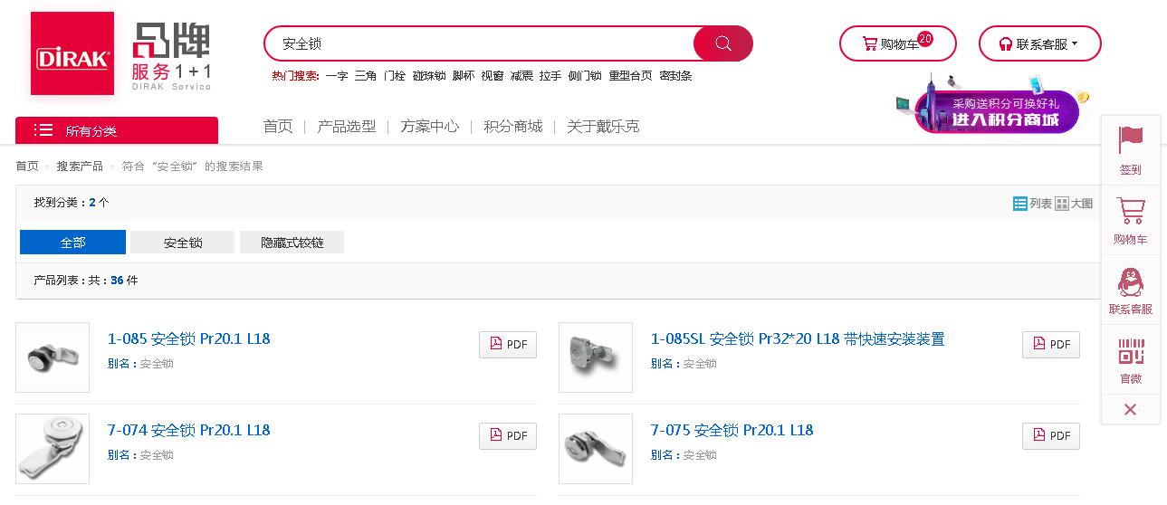1167x505 pixels.
Task: Open product link 7-075 安全锁 Pr20.1 L18
Action: click(732, 430)
